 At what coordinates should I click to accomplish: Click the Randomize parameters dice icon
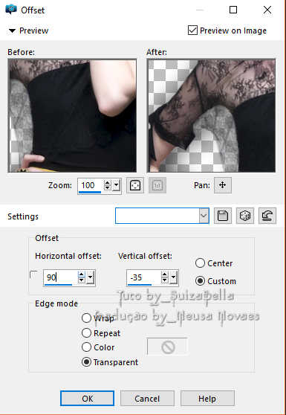(x=245, y=216)
